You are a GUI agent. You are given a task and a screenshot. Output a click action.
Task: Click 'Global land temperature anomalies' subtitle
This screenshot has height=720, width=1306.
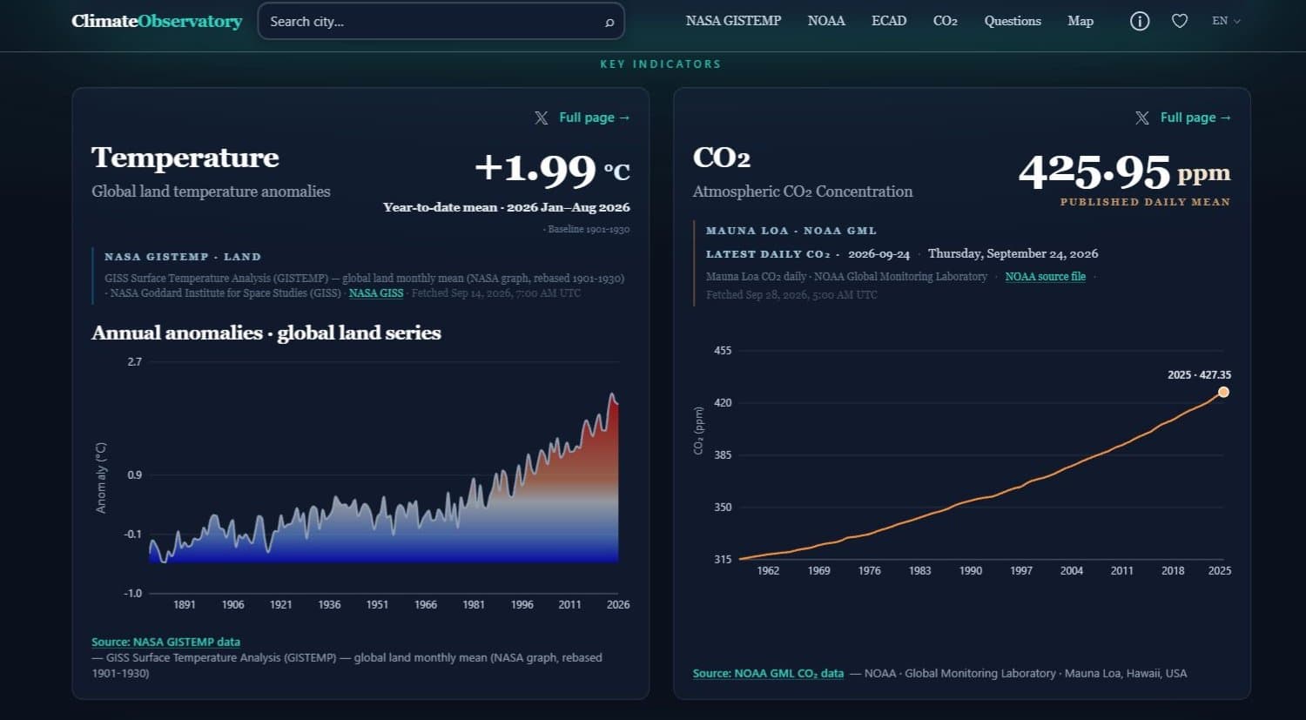coord(211,192)
